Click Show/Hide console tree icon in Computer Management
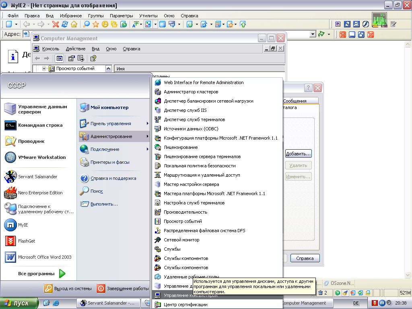The height and width of the screenshot is (309, 412). pos(60,58)
